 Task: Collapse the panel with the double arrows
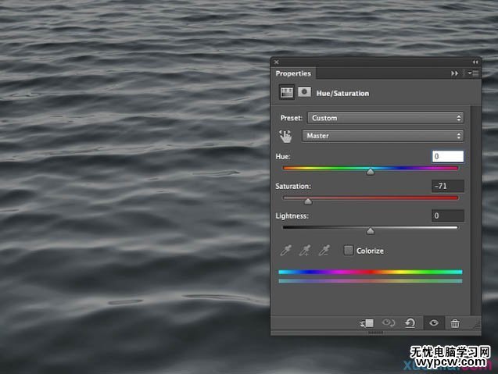pos(475,62)
